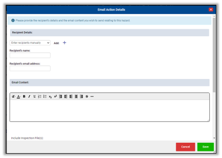Click the Include Inspection File(s) label
Image resolution: width=222 pixels, height=158 pixels.
(x=27, y=138)
